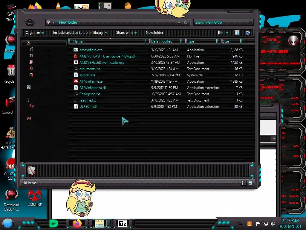Select the ATIWinflashenu.dll file icon
The image size is (306, 230).
[x=76, y=88]
